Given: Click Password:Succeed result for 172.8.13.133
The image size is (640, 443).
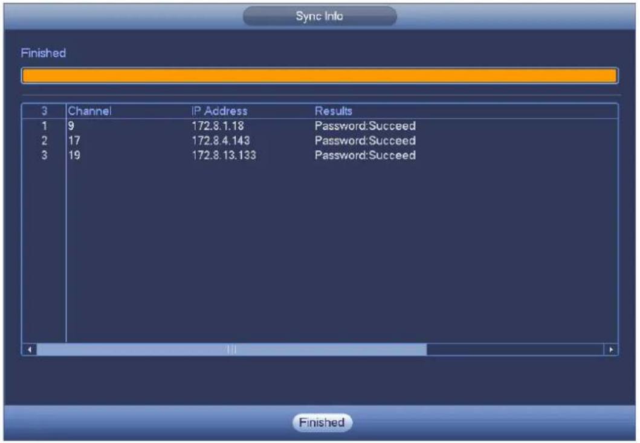Looking at the screenshot, I should click(365, 155).
